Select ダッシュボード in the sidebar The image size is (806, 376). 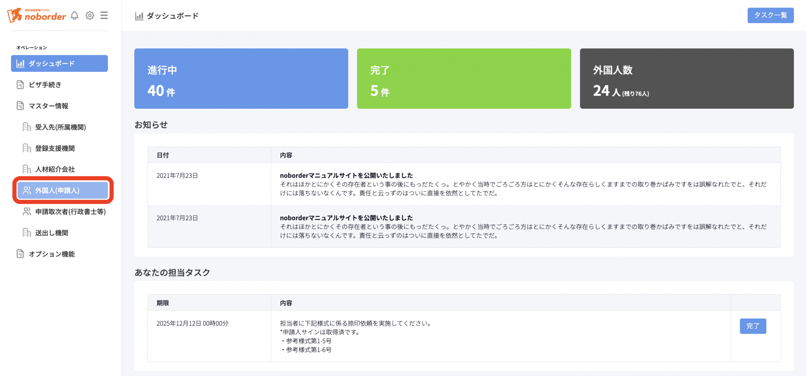(59, 63)
